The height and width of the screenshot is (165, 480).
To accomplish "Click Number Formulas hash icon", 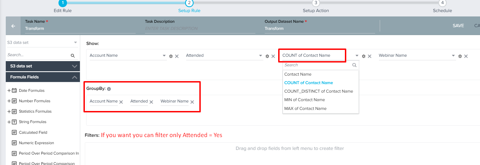I will (x=14, y=101).
